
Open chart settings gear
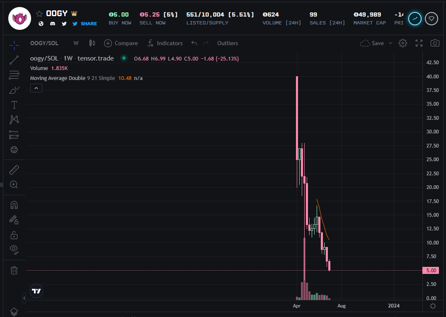[x=403, y=43]
